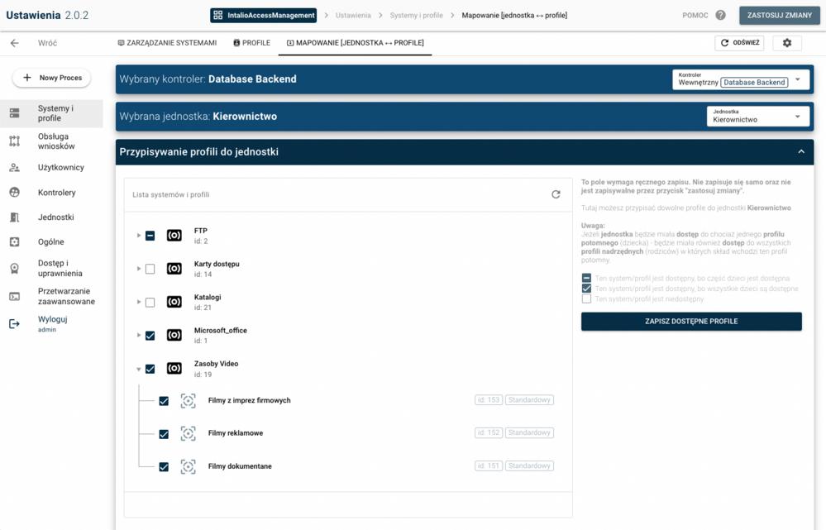Open Jednostki sidebar section
Image resolution: width=826 pixels, height=530 pixels.
(x=55, y=217)
